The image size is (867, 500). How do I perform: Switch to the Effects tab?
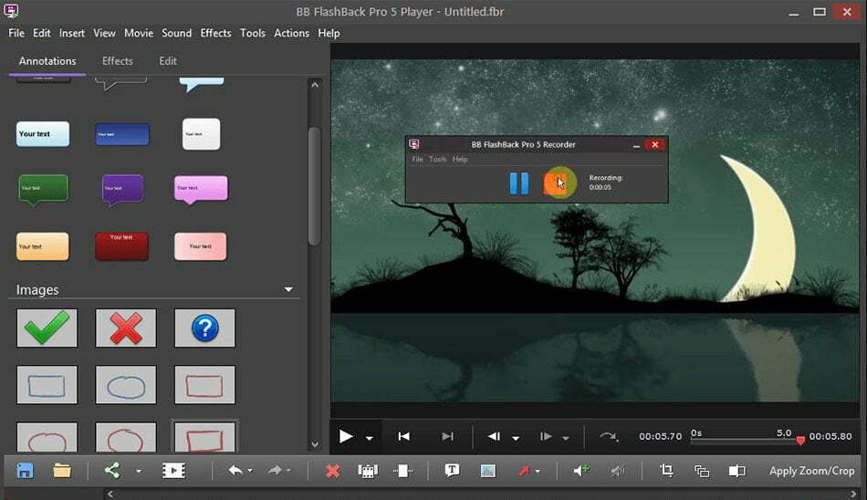click(117, 61)
